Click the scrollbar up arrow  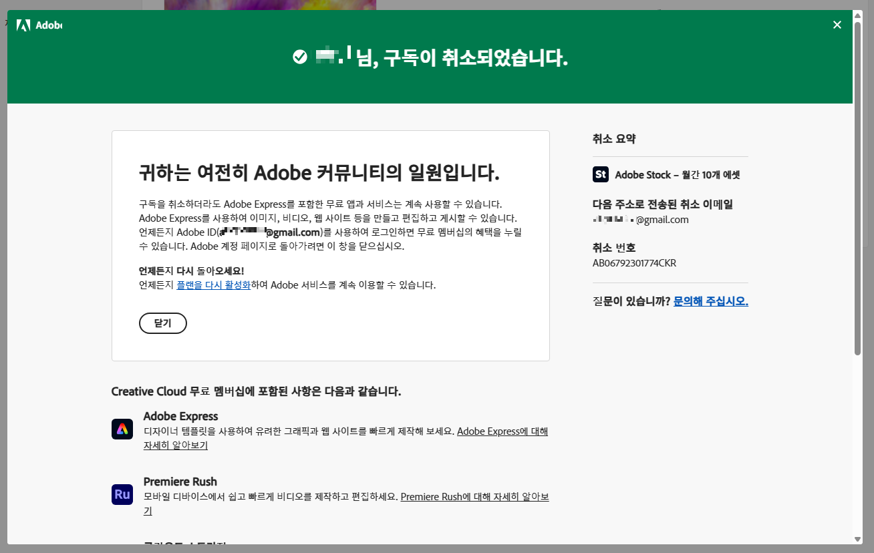858,15
